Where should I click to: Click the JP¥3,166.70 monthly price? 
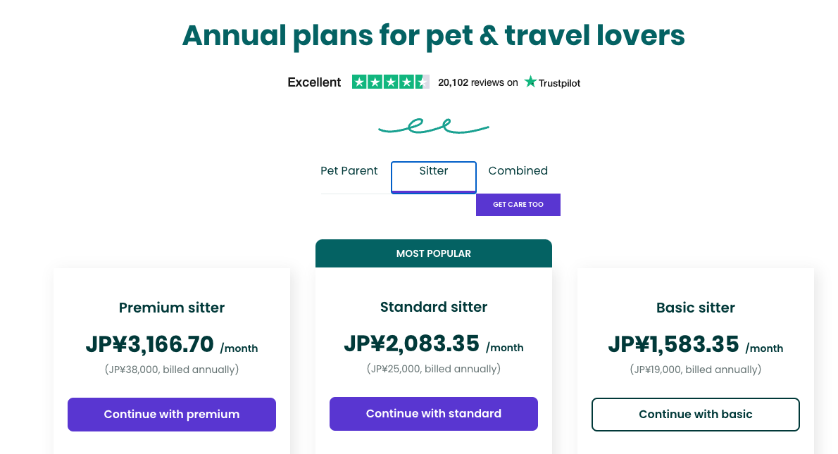(x=150, y=344)
